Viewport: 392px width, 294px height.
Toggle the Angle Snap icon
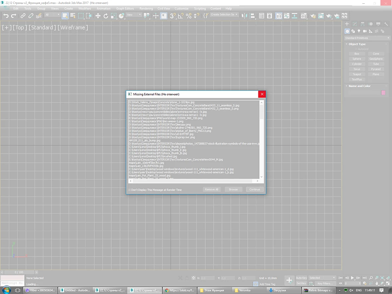[180, 16]
